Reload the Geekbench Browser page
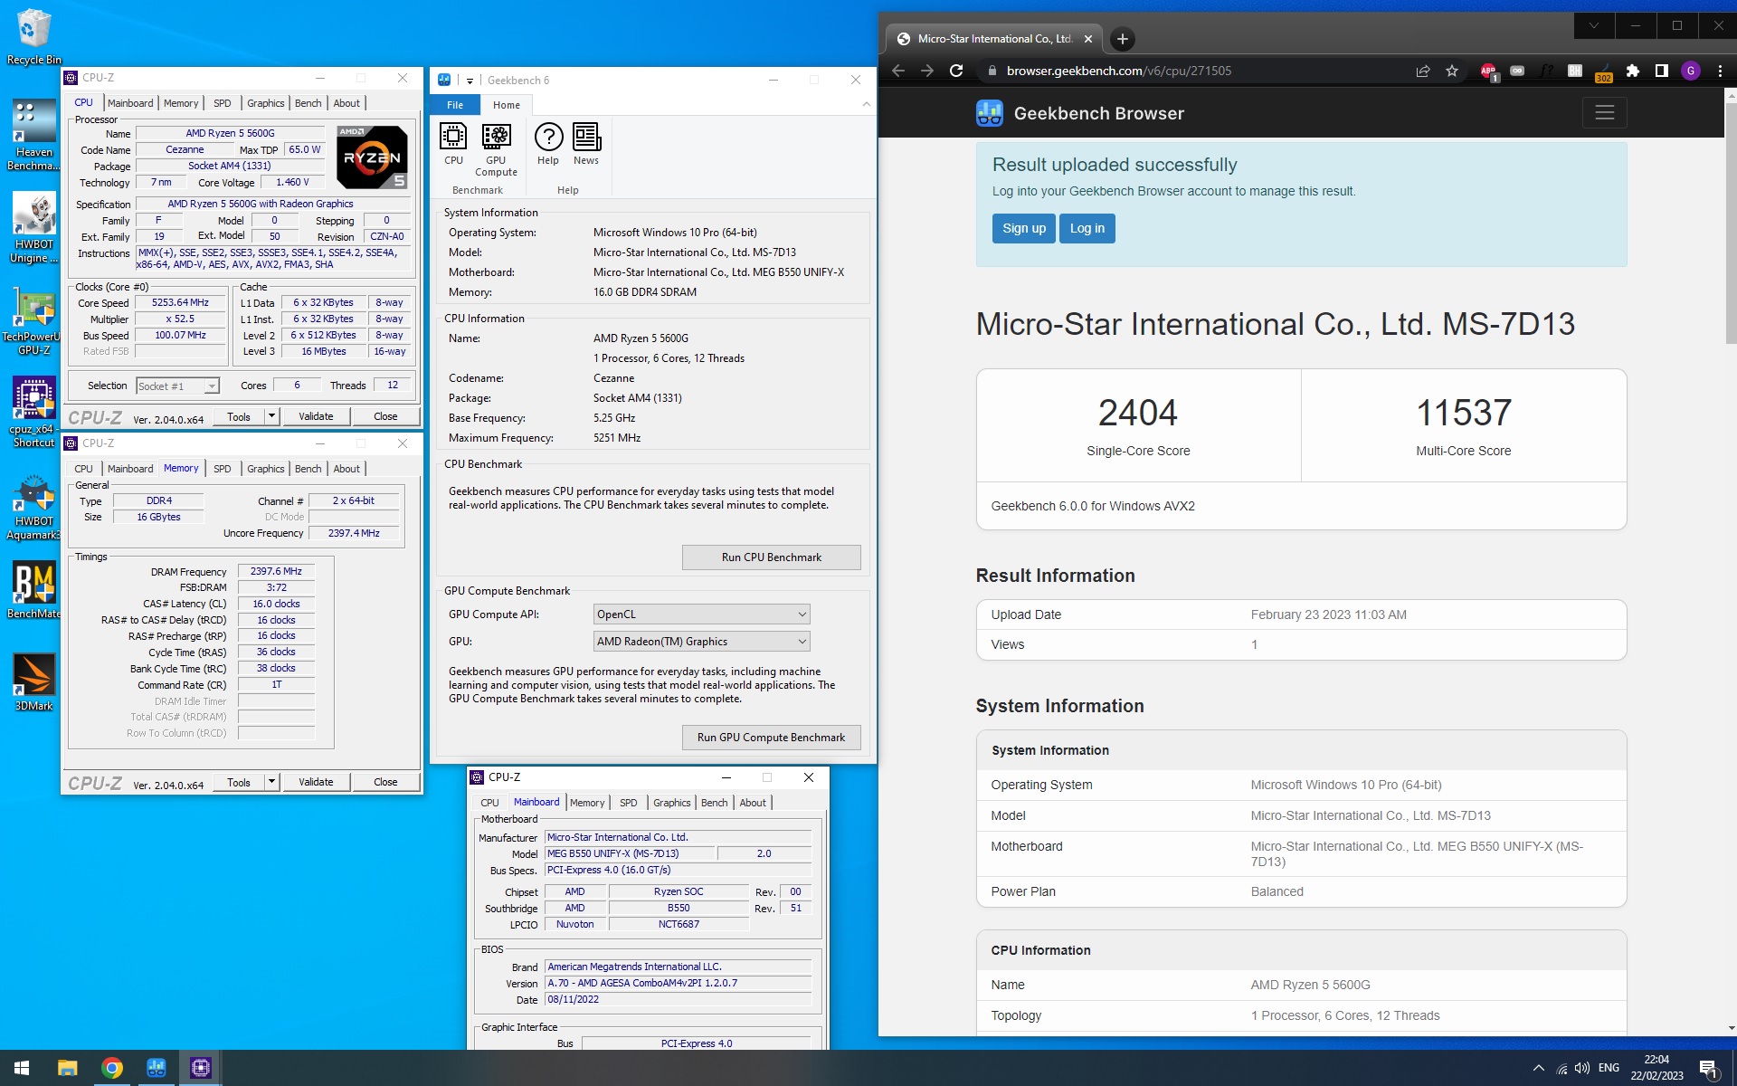1737x1086 pixels. click(956, 71)
